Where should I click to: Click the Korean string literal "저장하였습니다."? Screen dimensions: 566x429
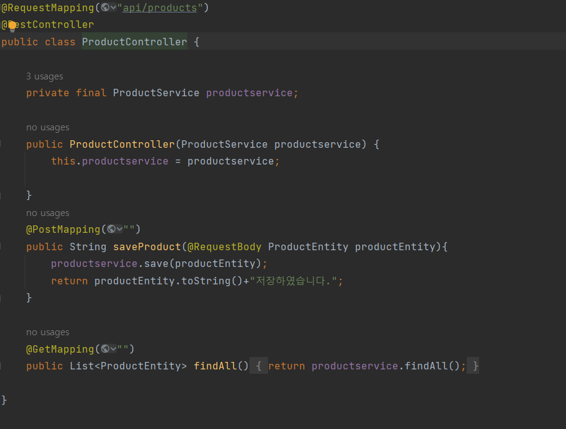tap(294, 281)
